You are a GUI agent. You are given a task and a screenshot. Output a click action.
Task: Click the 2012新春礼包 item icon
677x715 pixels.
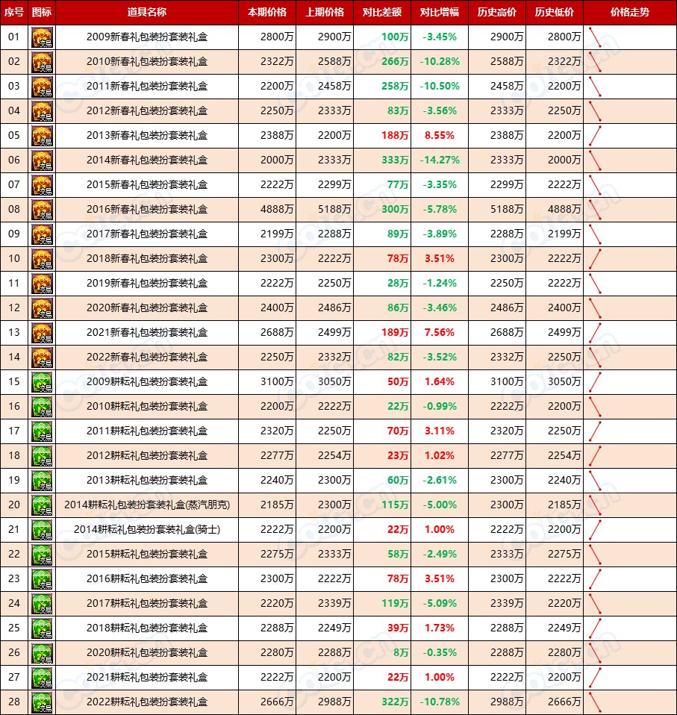pyautogui.click(x=42, y=111)
